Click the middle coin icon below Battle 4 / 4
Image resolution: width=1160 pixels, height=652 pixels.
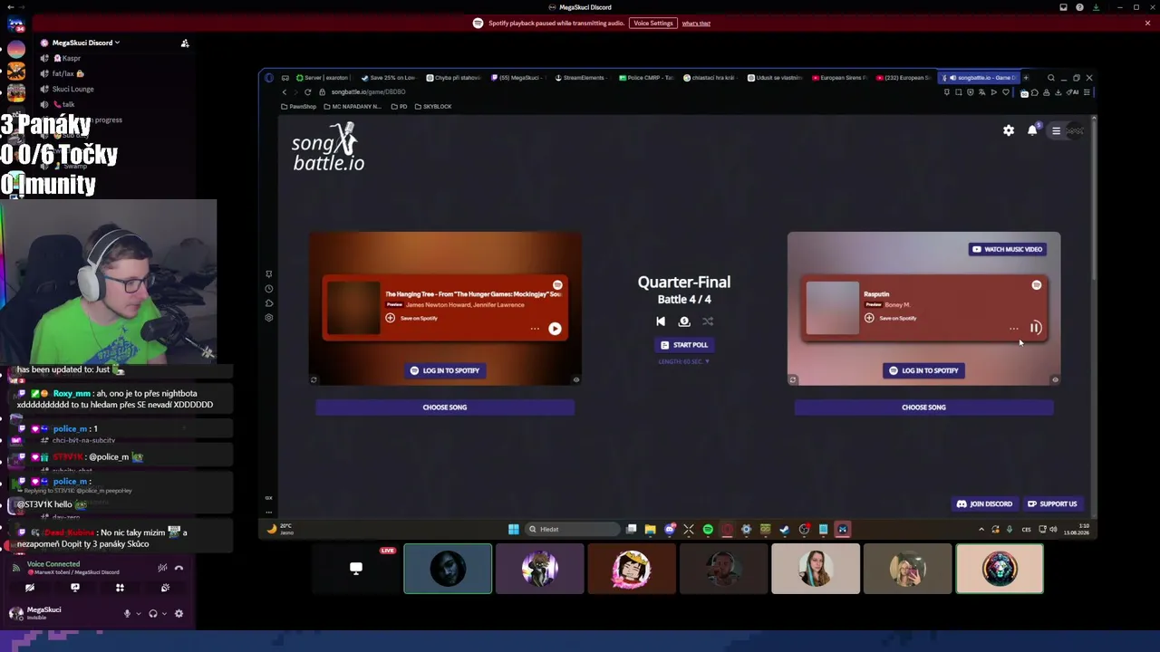684,321
